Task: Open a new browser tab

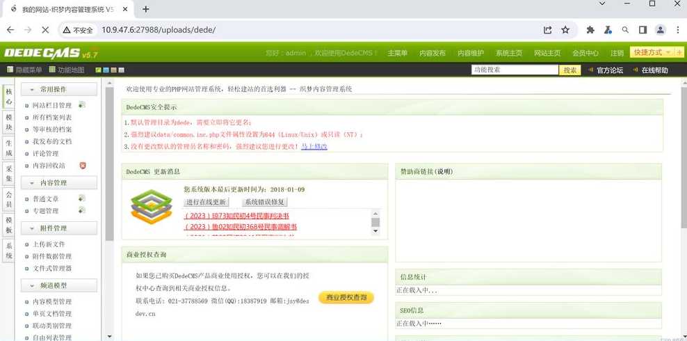Action: point(146,9)
